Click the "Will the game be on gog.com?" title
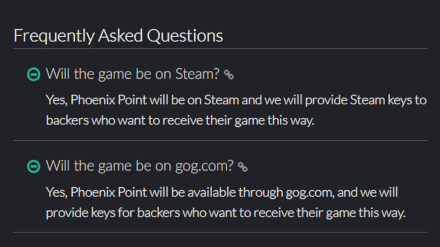 [x=139, y=166]
